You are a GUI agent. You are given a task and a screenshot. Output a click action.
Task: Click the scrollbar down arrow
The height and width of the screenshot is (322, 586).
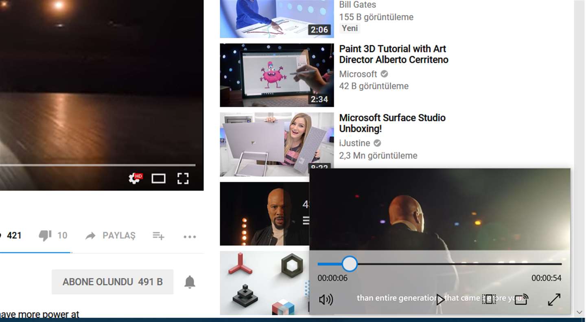point(579,313)
